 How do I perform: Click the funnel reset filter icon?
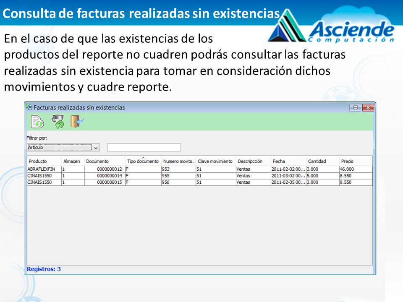(x=58, y=122)
